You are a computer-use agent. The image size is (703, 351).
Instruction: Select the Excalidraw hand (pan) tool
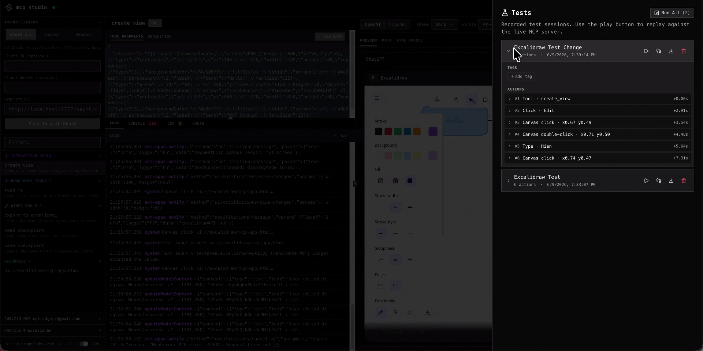click(456, 100)
